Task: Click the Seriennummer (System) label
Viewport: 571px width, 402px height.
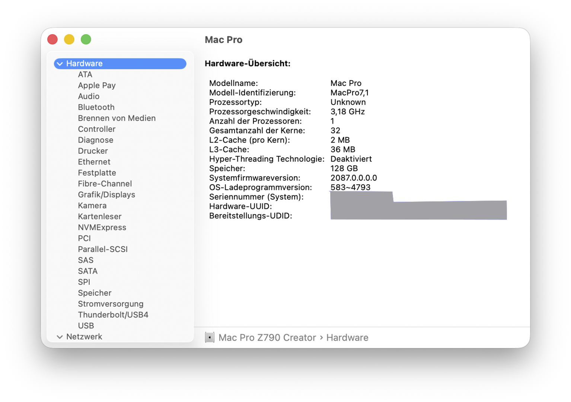Action: pyautogui.click(x=256, y=197)
